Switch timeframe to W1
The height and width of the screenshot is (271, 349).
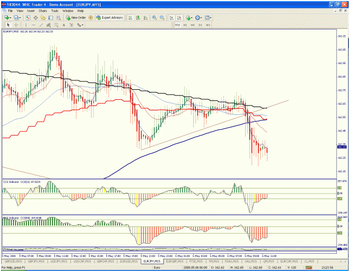click(x=208, y=25)
